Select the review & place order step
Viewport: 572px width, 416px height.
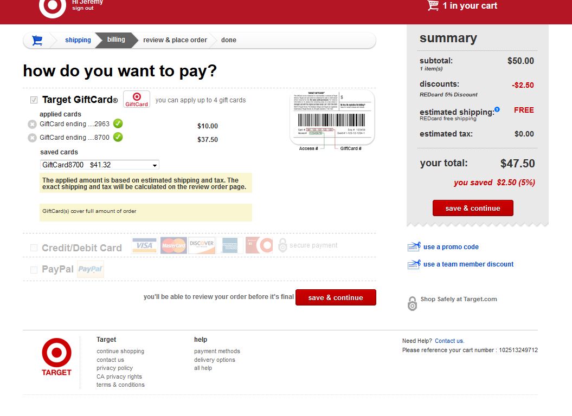175,40
